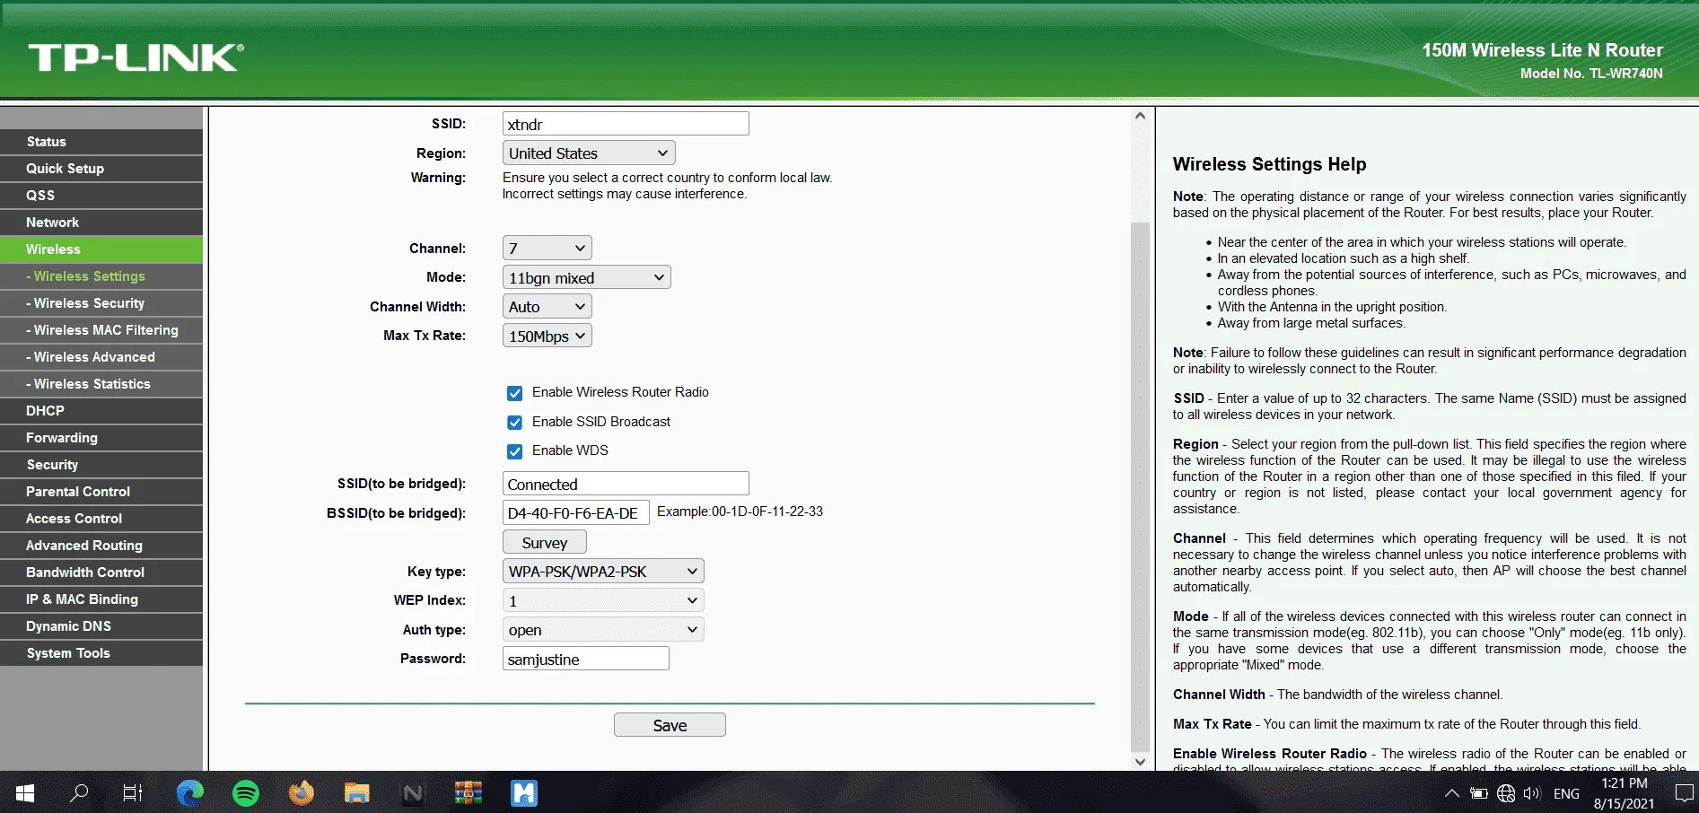Open the Mode dropdown

[x=587, y=277]
